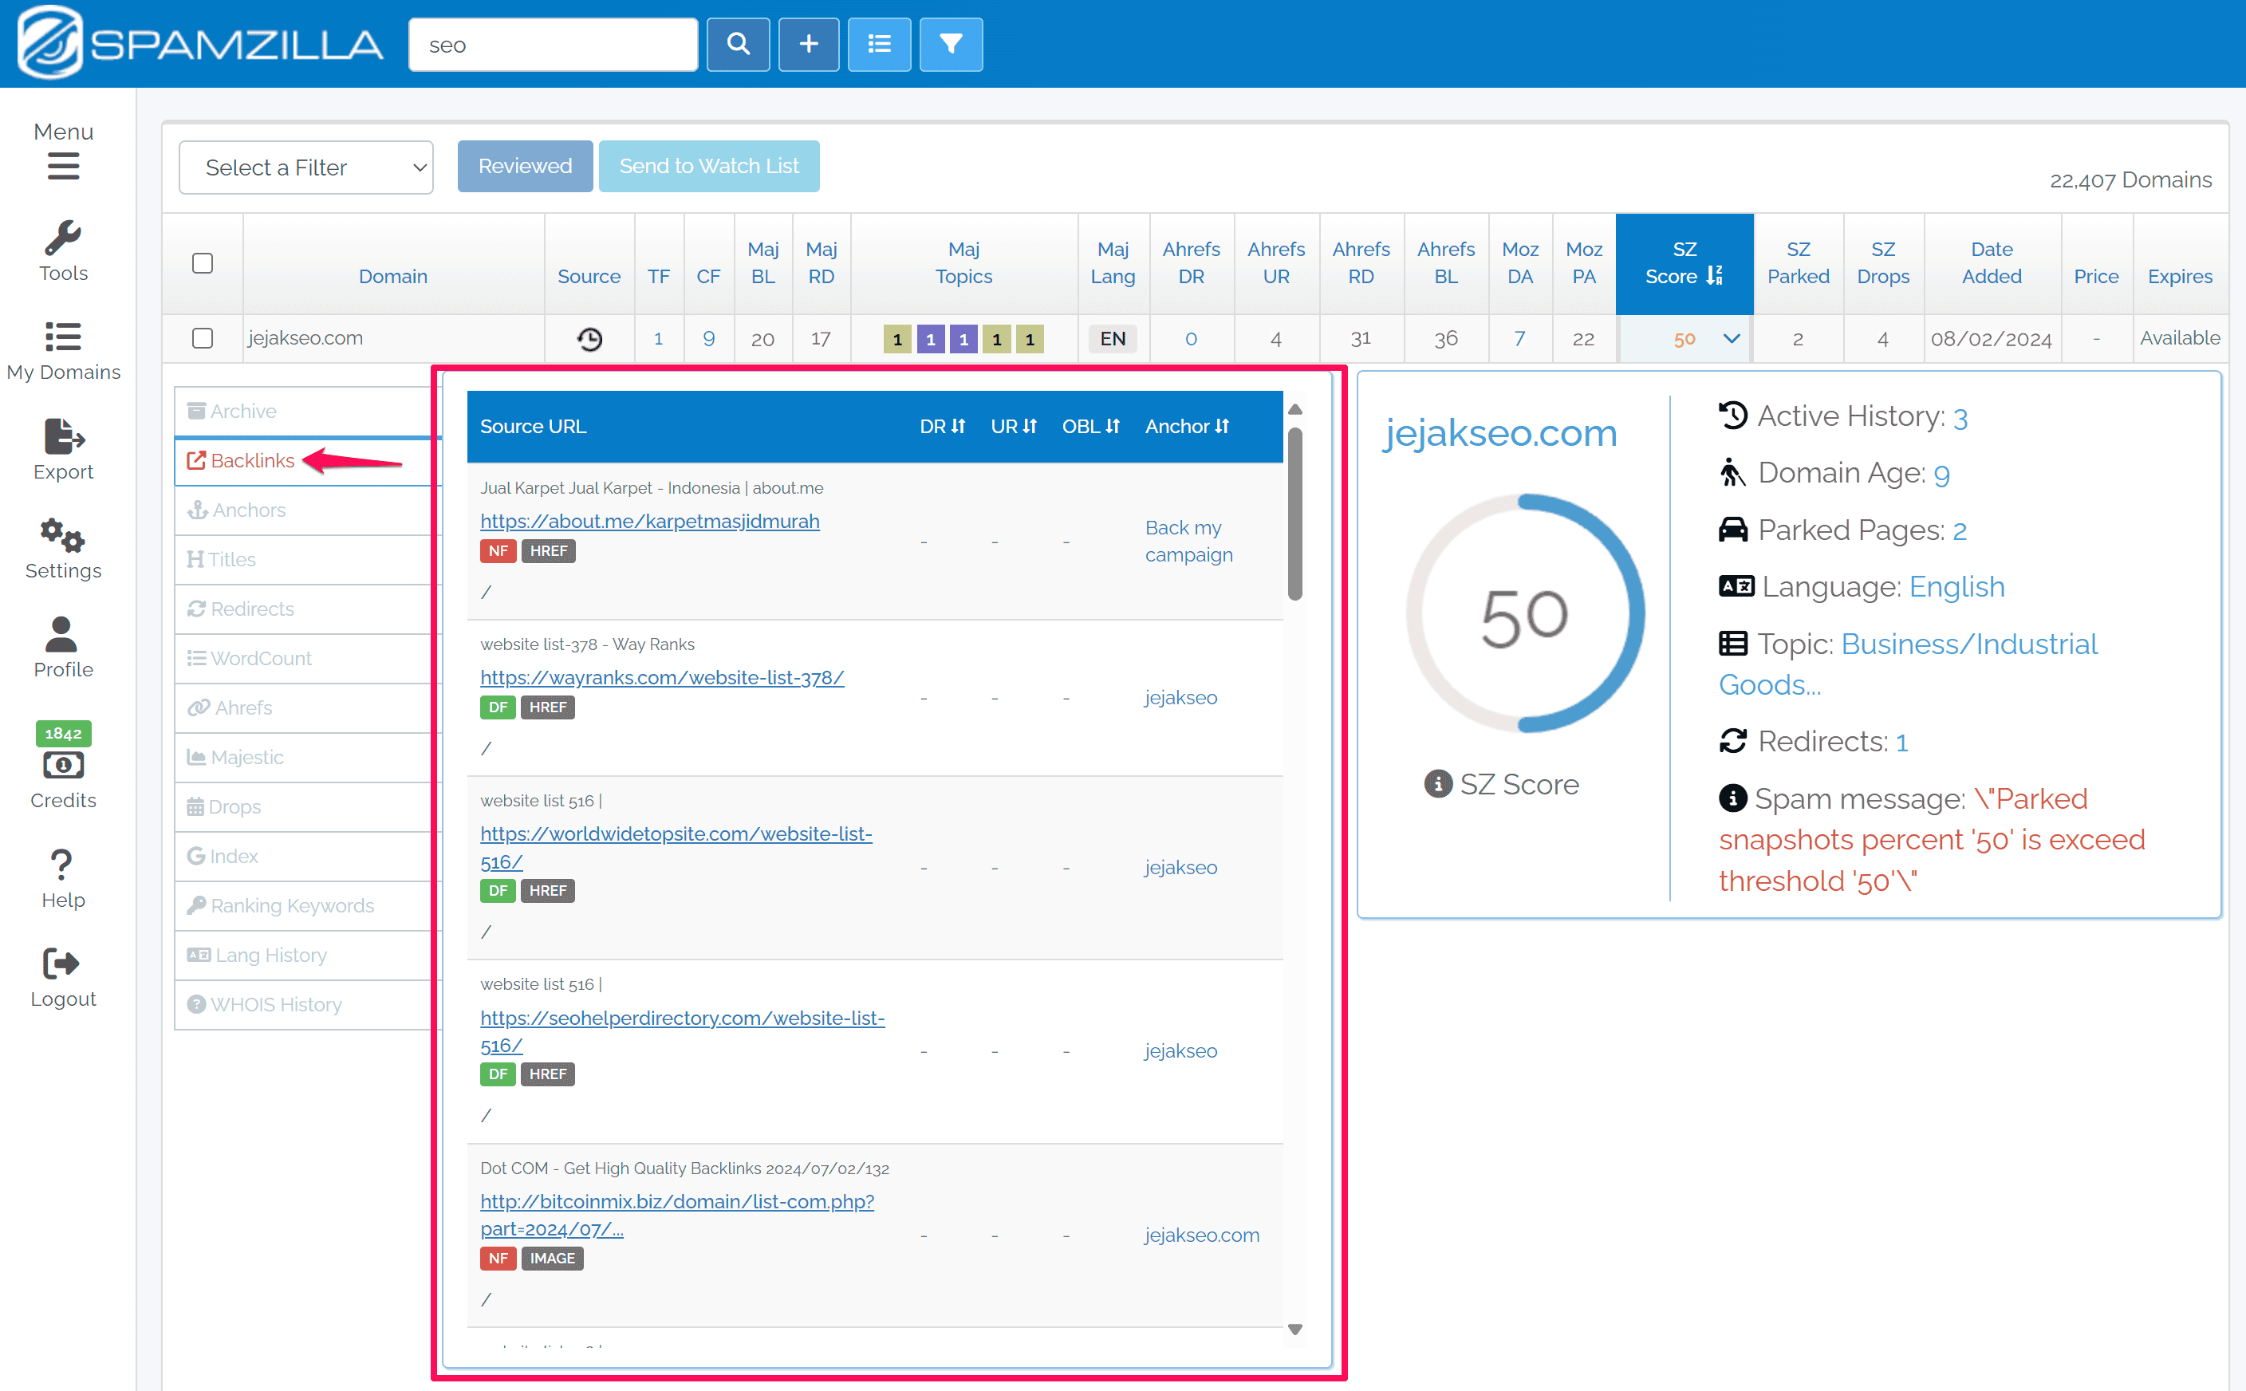Tick the checkbox for jejakseo.com
This screenshot has width=2246, height=1391.
tap(203, 338)
